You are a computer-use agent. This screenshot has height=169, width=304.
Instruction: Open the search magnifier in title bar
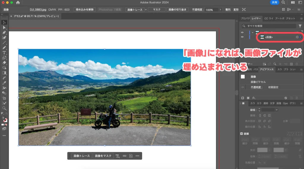point(283,2)
